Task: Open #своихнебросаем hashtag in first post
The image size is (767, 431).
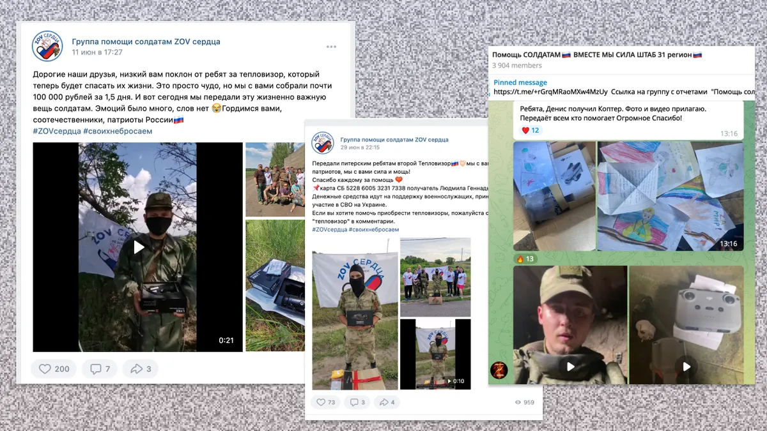Action: 118,131
